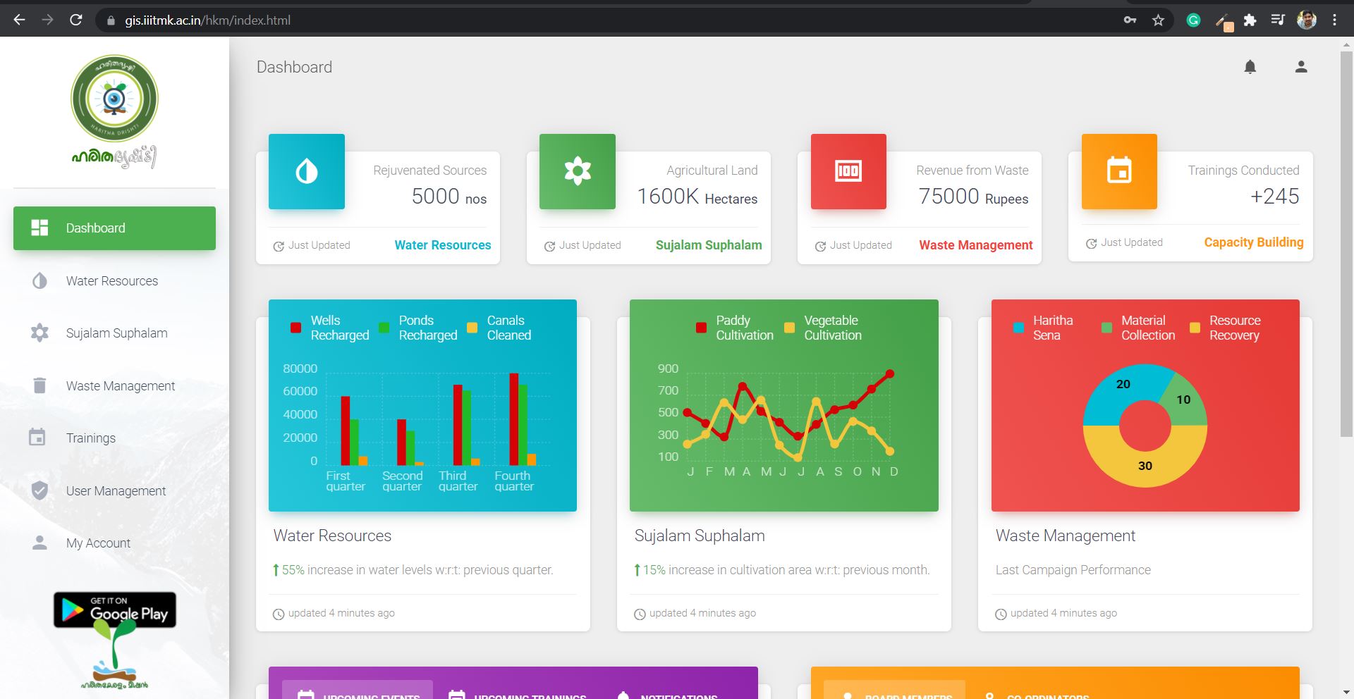Open Waste Management sidebar item
The height and width of the screenshot is (699, 1354).
114,385
